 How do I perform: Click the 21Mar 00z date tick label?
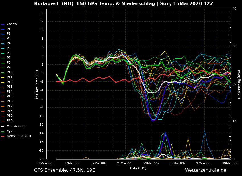pos(125,163)
